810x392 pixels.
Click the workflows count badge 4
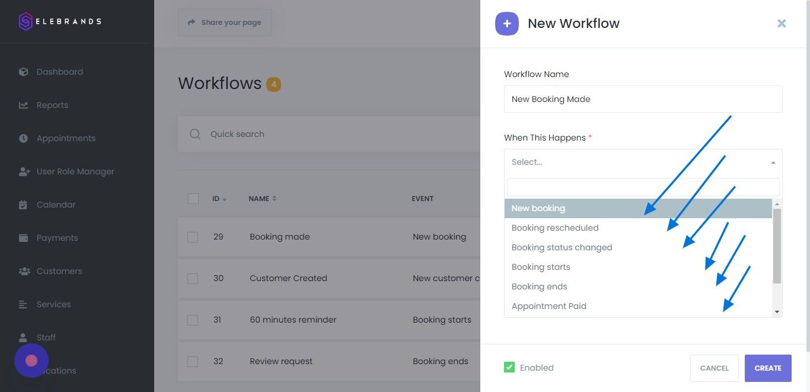coord(273,84)
